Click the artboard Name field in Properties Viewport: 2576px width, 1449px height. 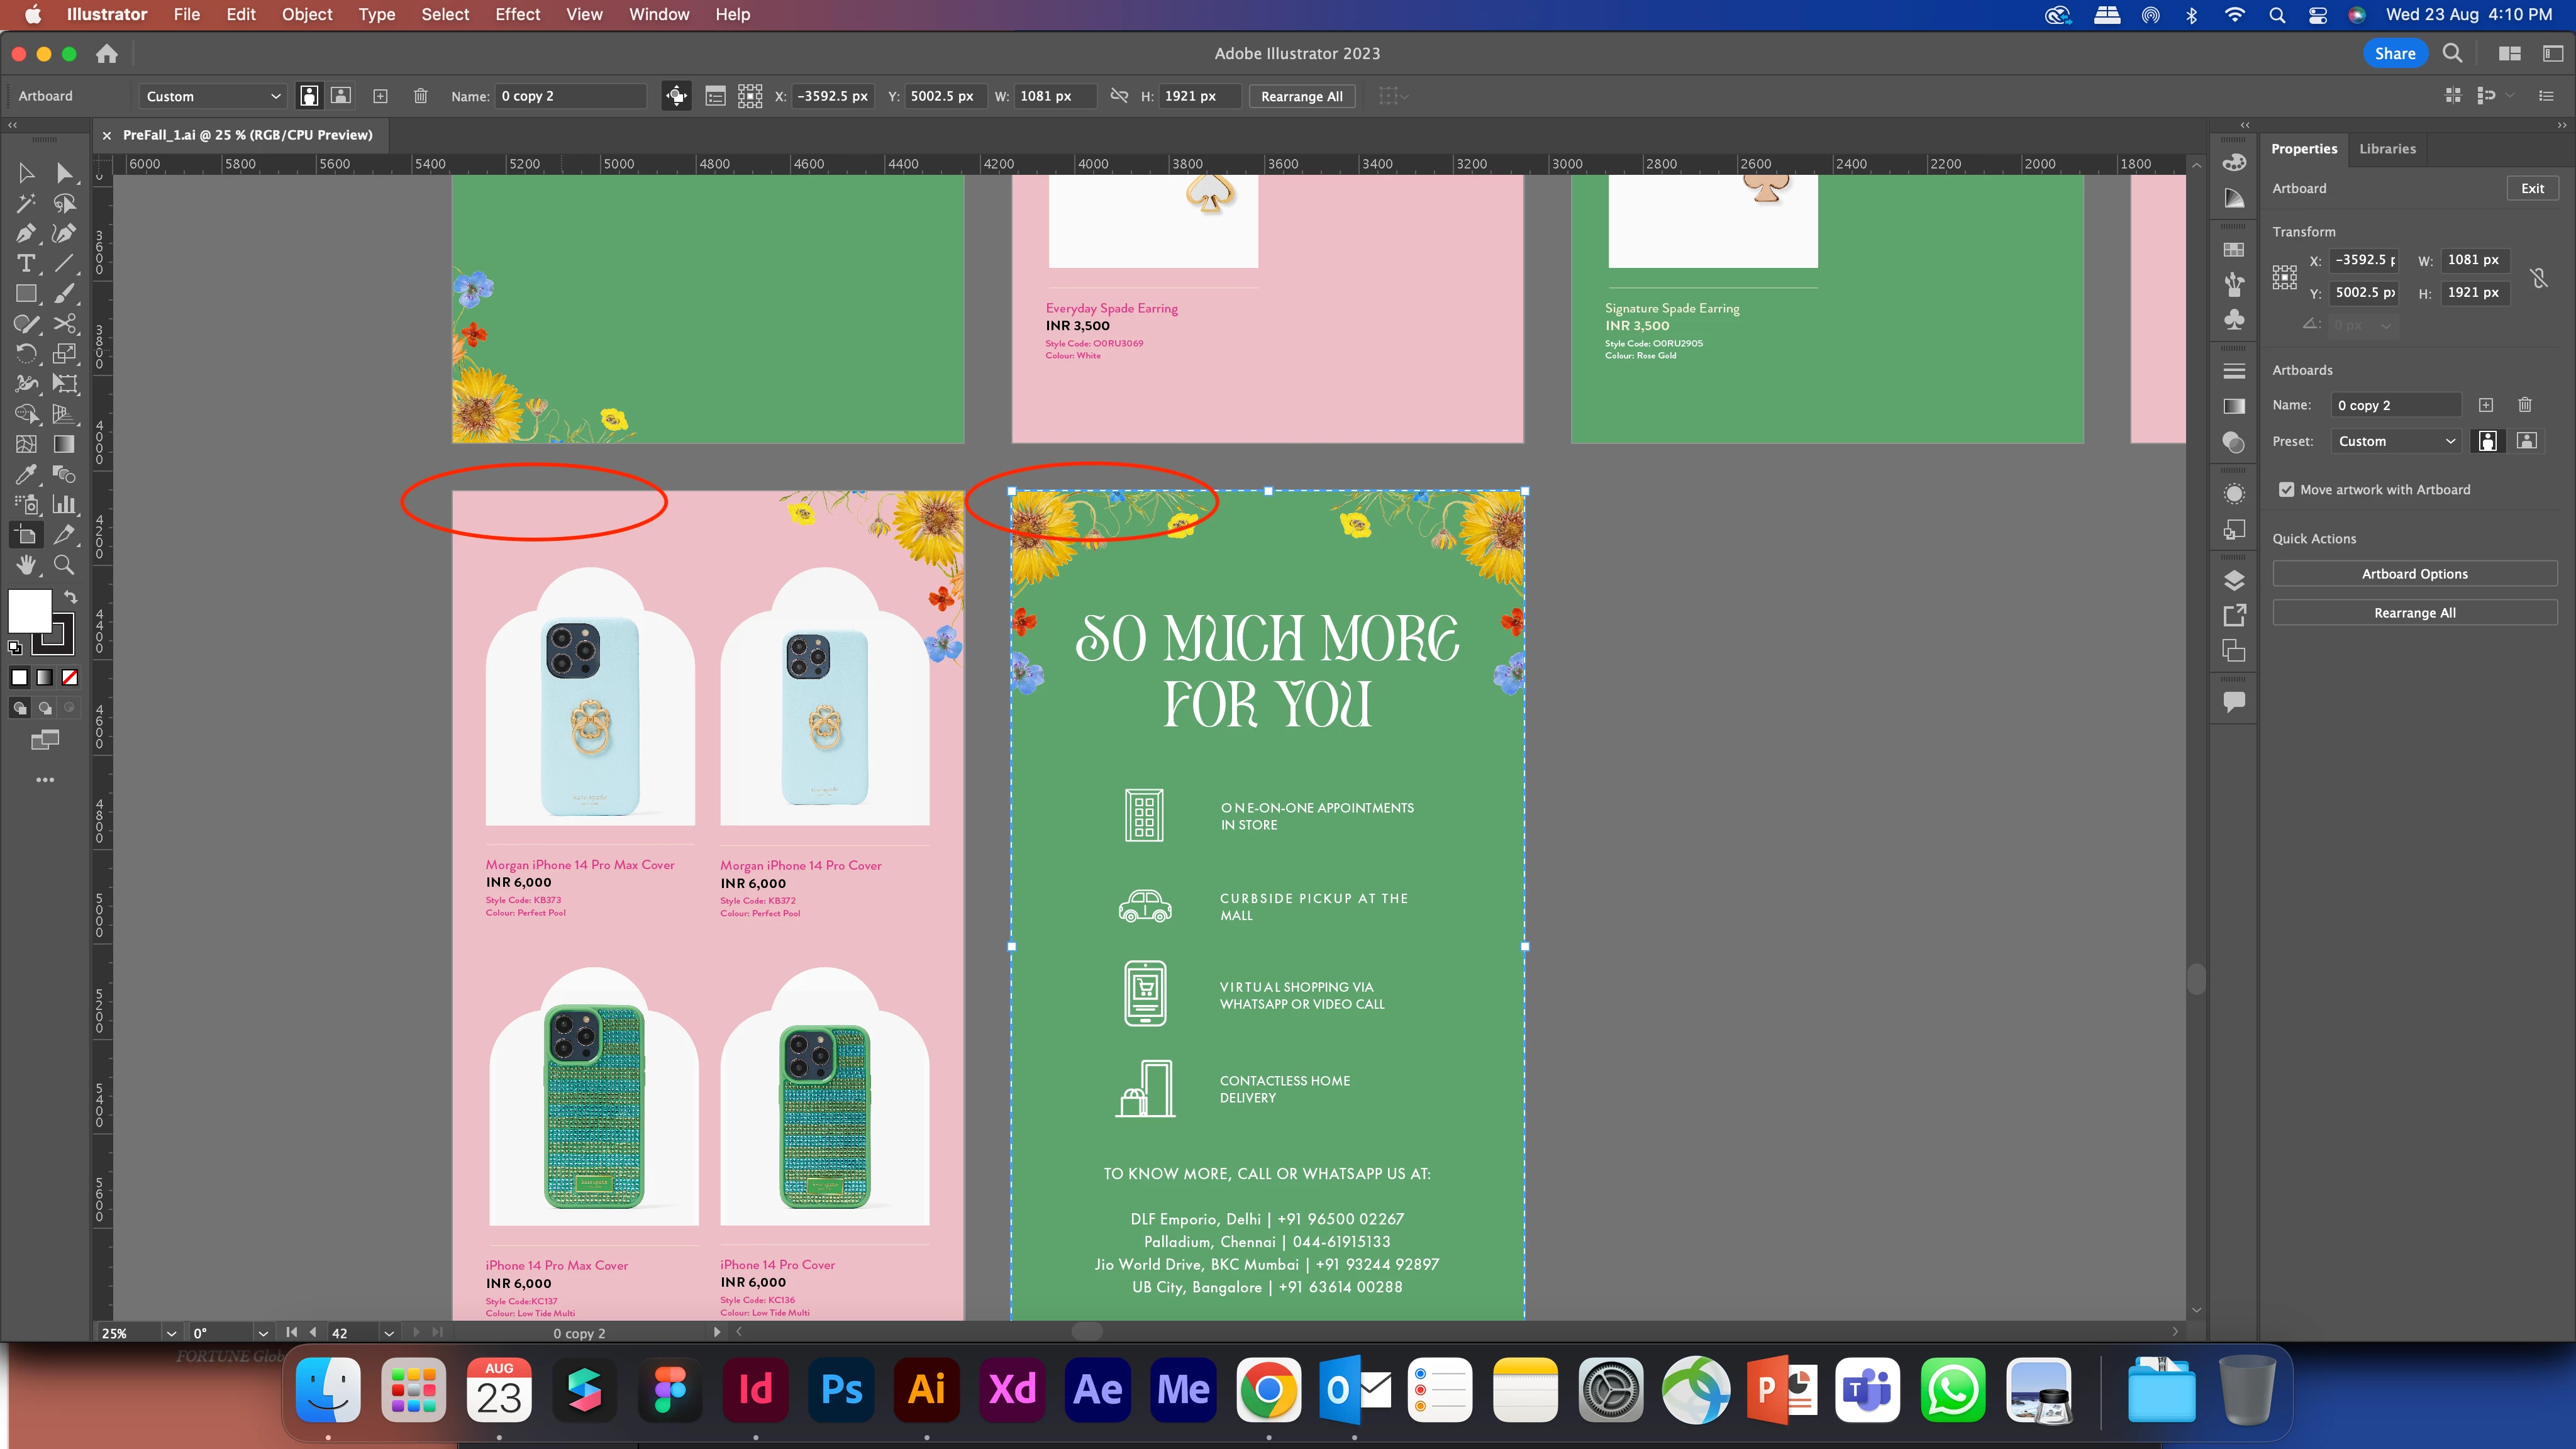(2396, 405)
